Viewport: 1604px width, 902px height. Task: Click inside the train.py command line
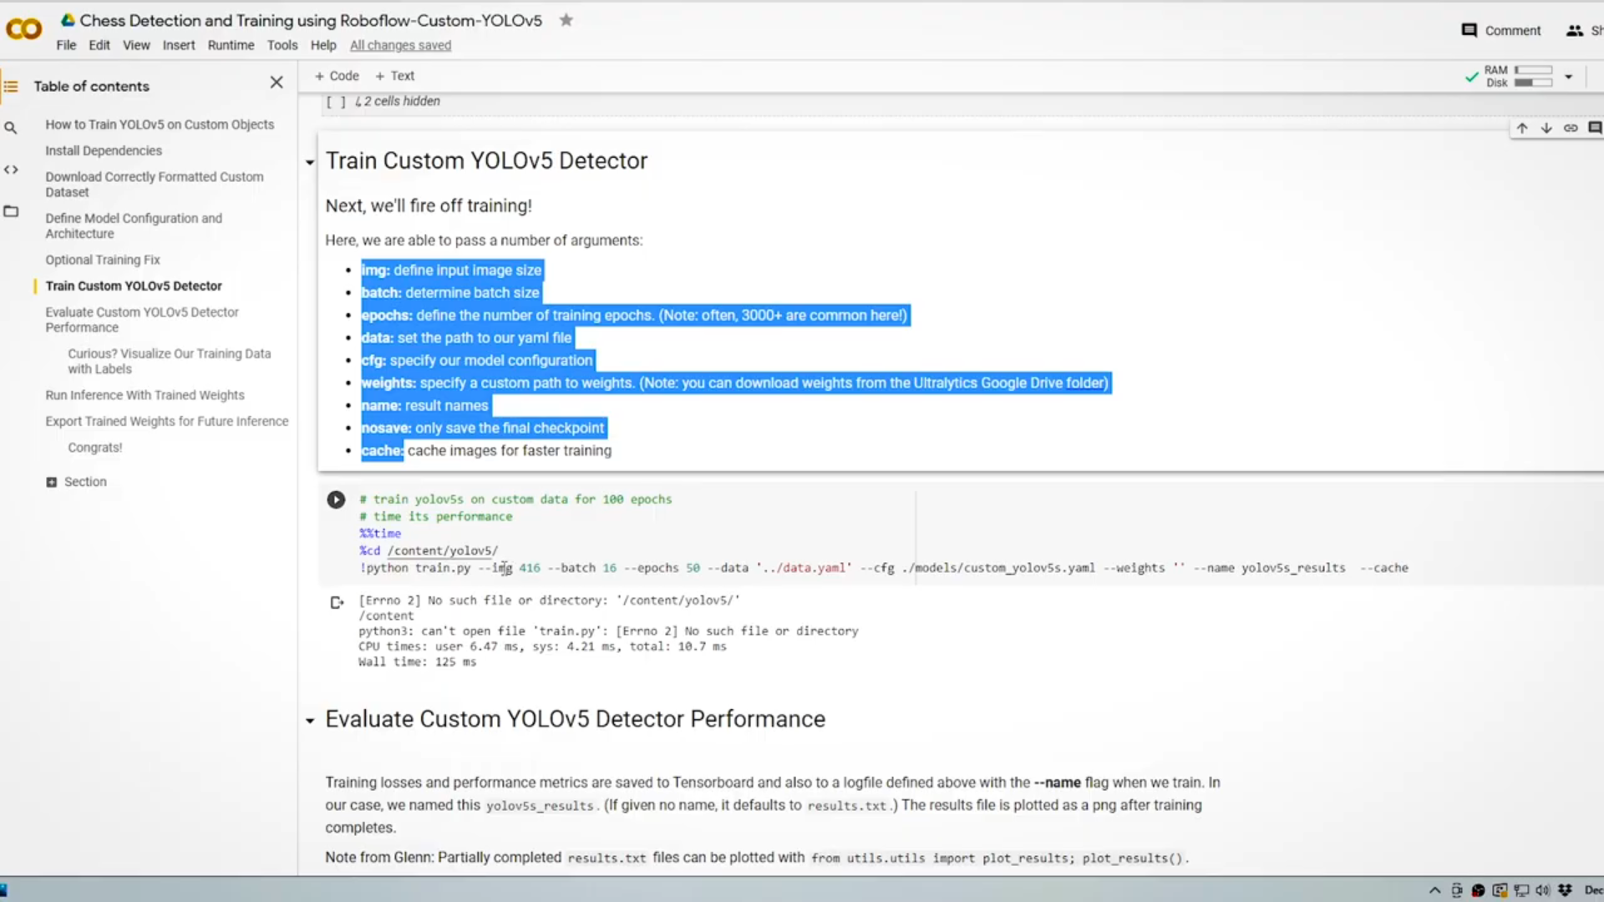884,568
